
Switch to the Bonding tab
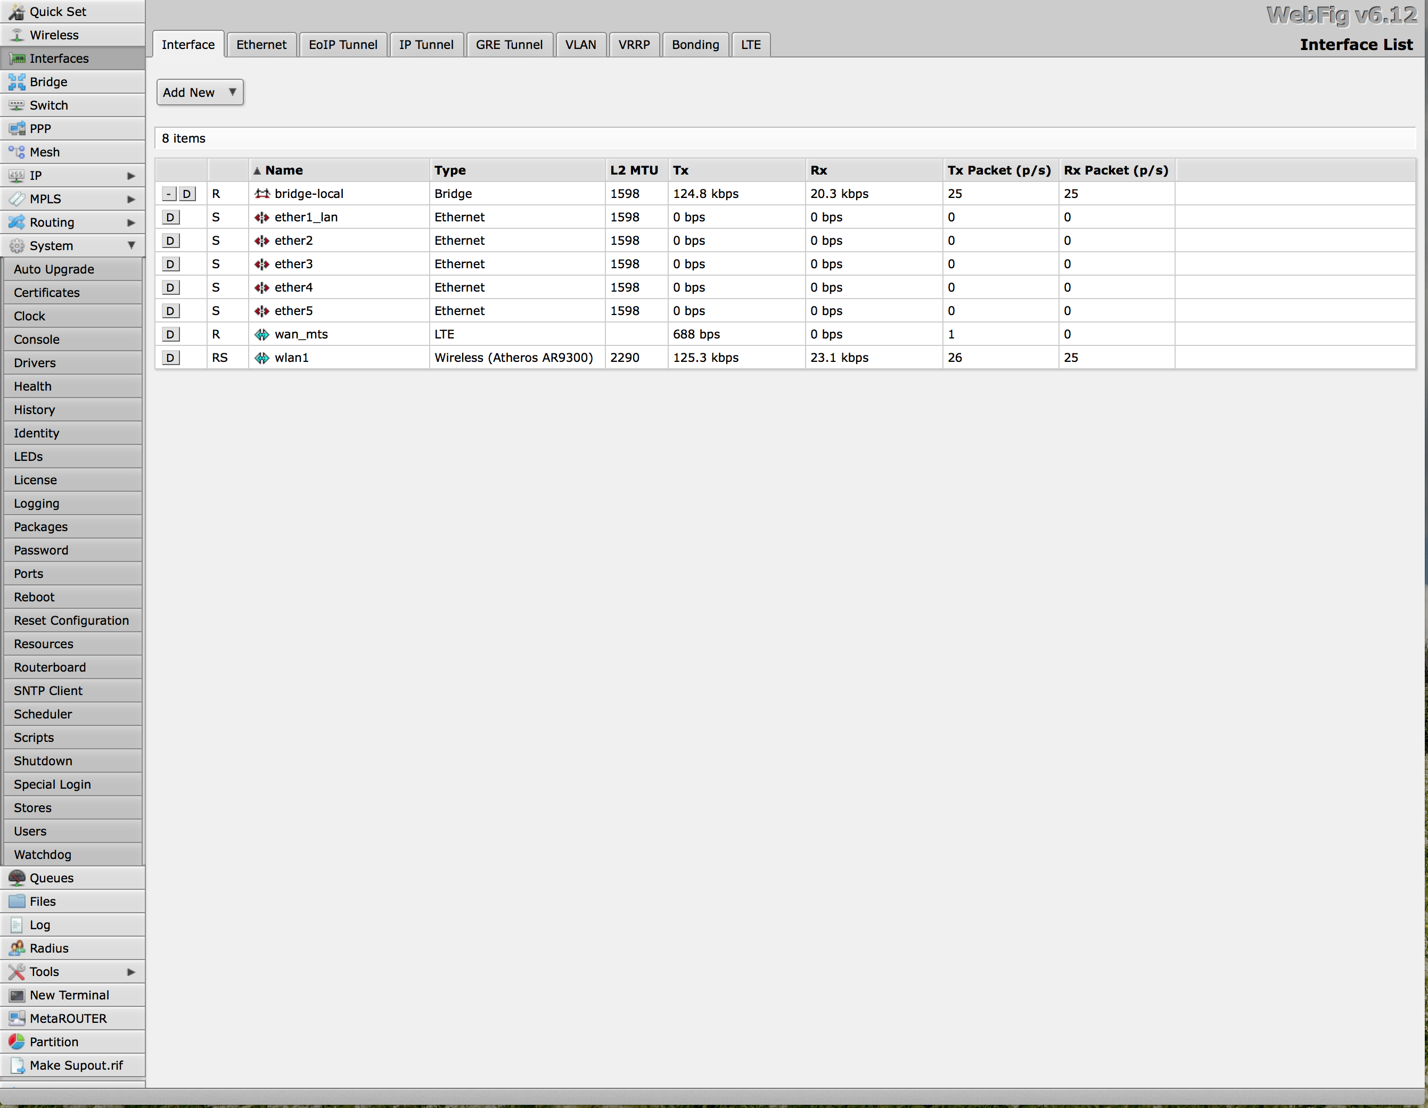pyautogui.click(x=695, y=45)
